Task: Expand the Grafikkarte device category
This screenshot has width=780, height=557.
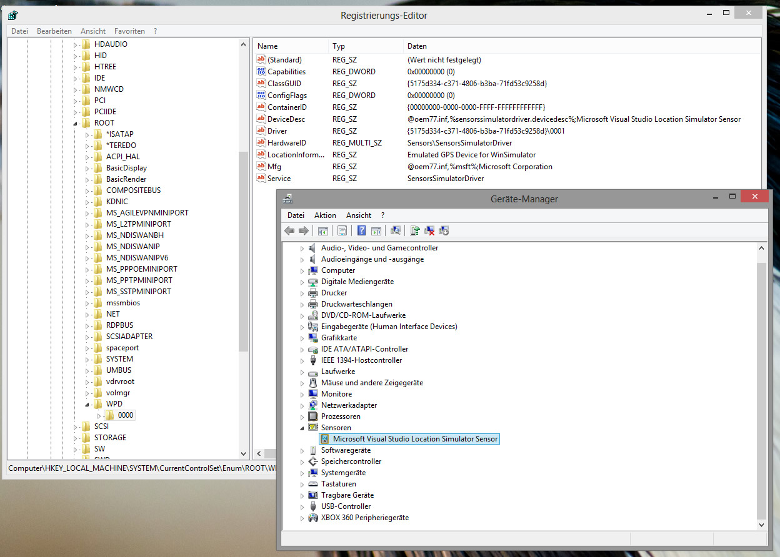Action: 302,338
